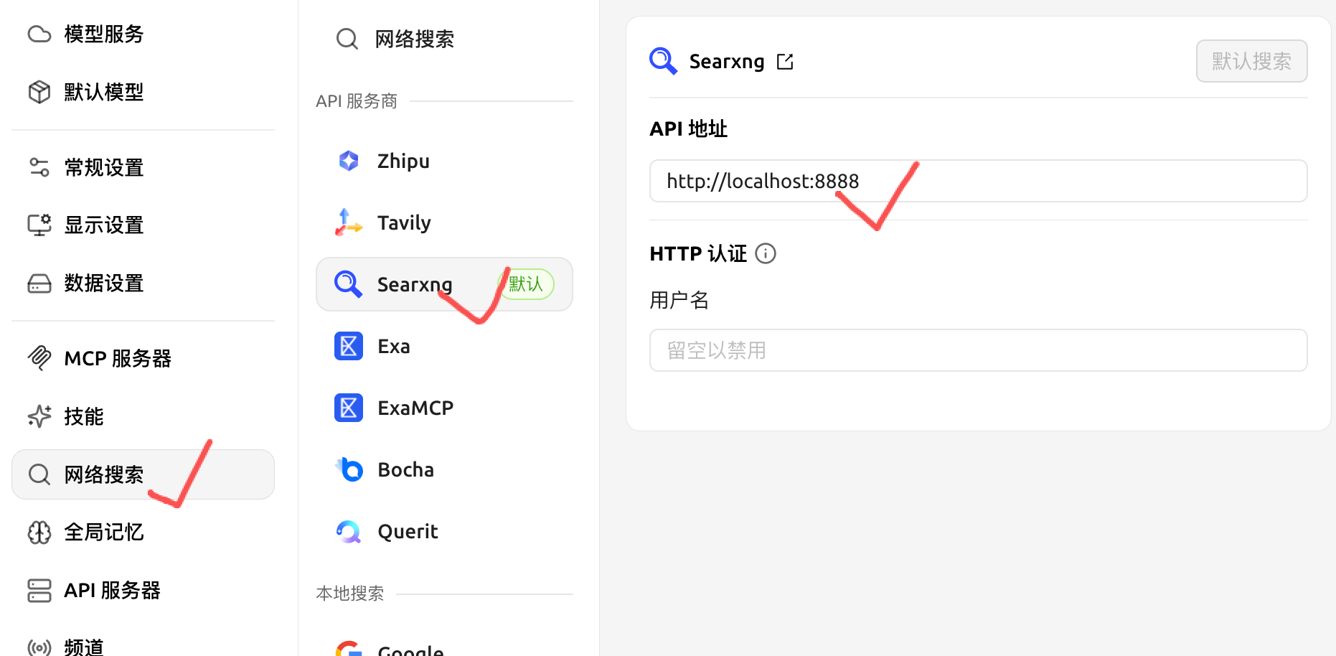Click the cloud icon beside 模型服务
The image size is (1336, 656).
click(39, 34)
